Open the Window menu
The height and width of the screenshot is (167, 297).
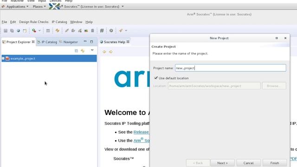76,22
